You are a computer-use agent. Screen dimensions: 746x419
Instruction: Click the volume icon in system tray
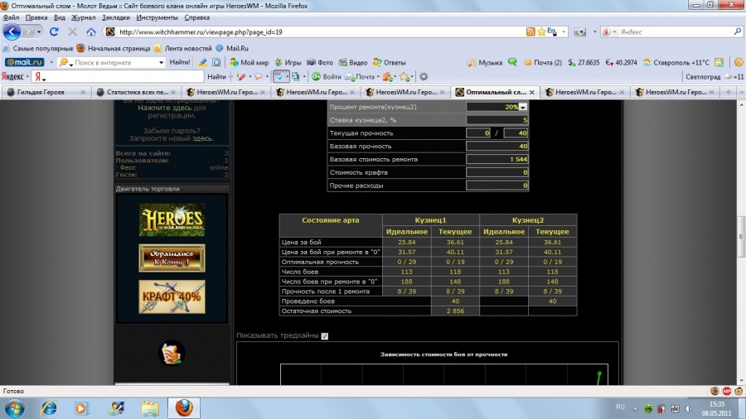pos(688,408)
